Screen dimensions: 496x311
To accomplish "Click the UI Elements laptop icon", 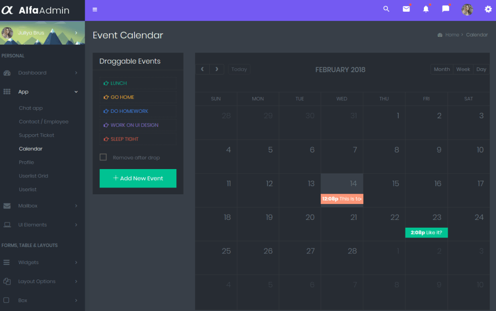I will (7, 225).
